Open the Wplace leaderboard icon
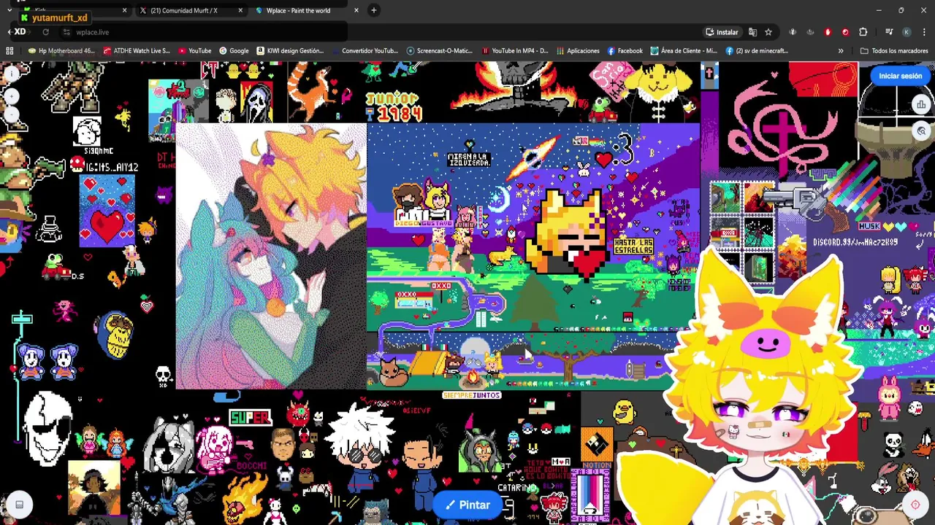Image resolution: width=935 pixels, height=525 pixels. click(x=921, y=104)
